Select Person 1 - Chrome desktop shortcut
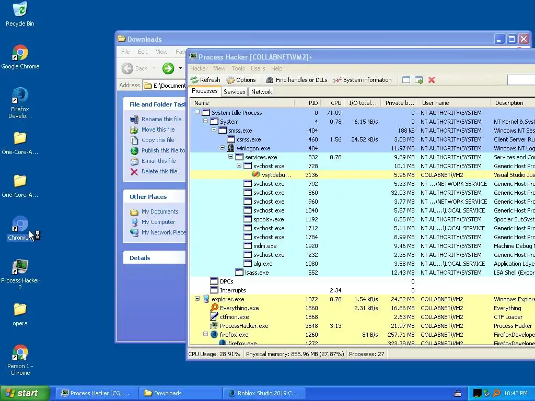Image resolution: width=535 pixels, height=401 pixels. pyautogui.click(x=20, y=360)
